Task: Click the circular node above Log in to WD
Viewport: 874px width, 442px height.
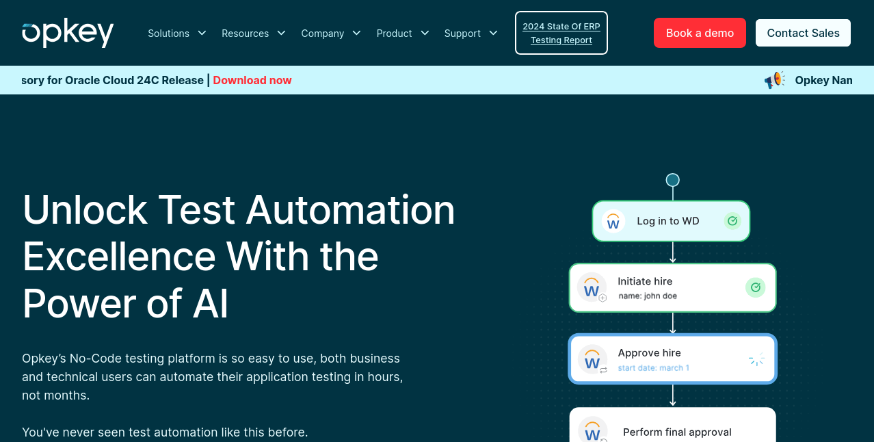Action: [672, 179]
